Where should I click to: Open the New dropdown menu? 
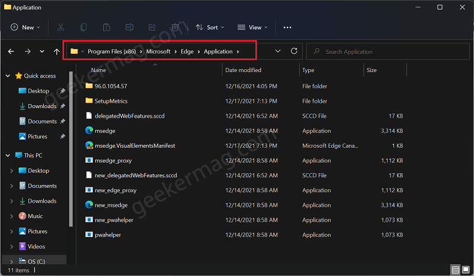(x=25, y=27)
